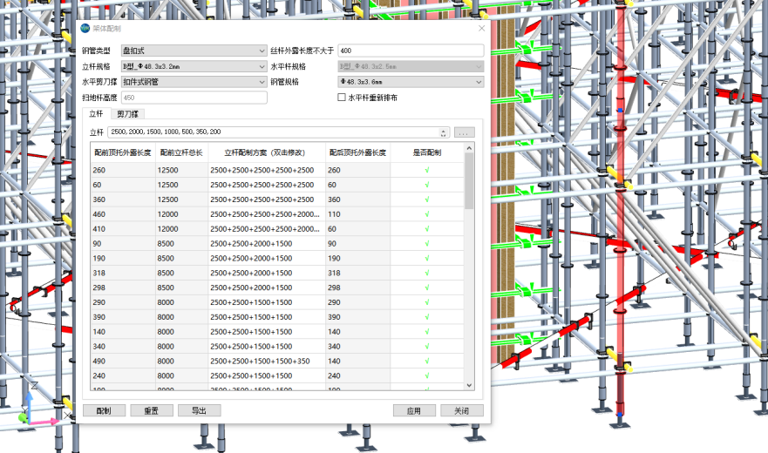Click the 丝杆外露长度不大于 input field
This screenshot has width=768, height=453.
(410, 51)
